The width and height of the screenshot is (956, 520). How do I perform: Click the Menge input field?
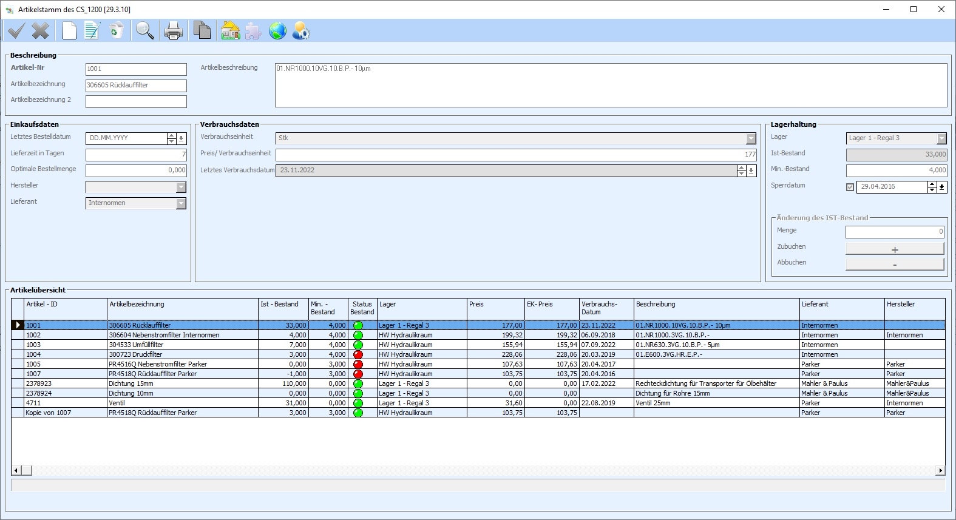(895, 231)
